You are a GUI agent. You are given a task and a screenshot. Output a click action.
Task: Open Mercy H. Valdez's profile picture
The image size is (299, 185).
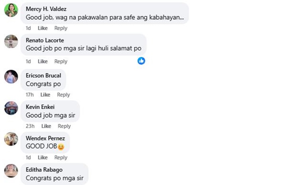coord(11,10)
